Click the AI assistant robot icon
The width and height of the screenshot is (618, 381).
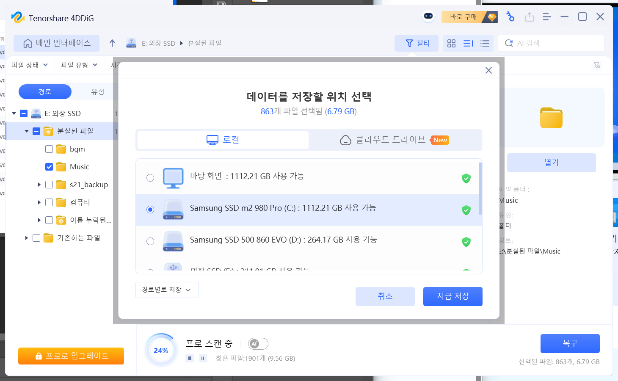point(428,17)
